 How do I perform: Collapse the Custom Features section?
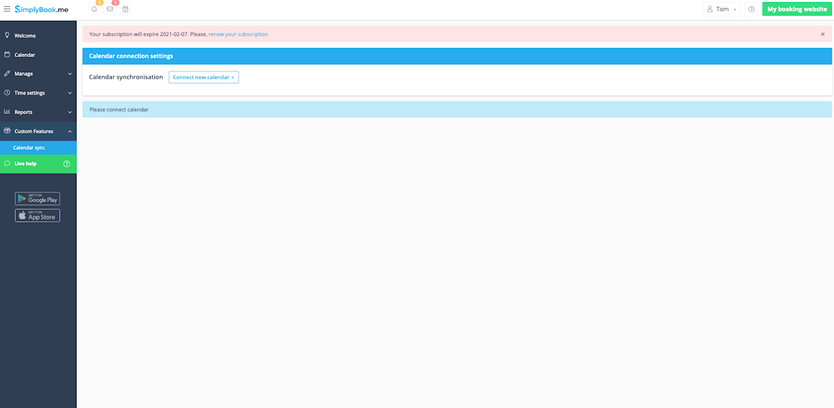click(69, 131)
